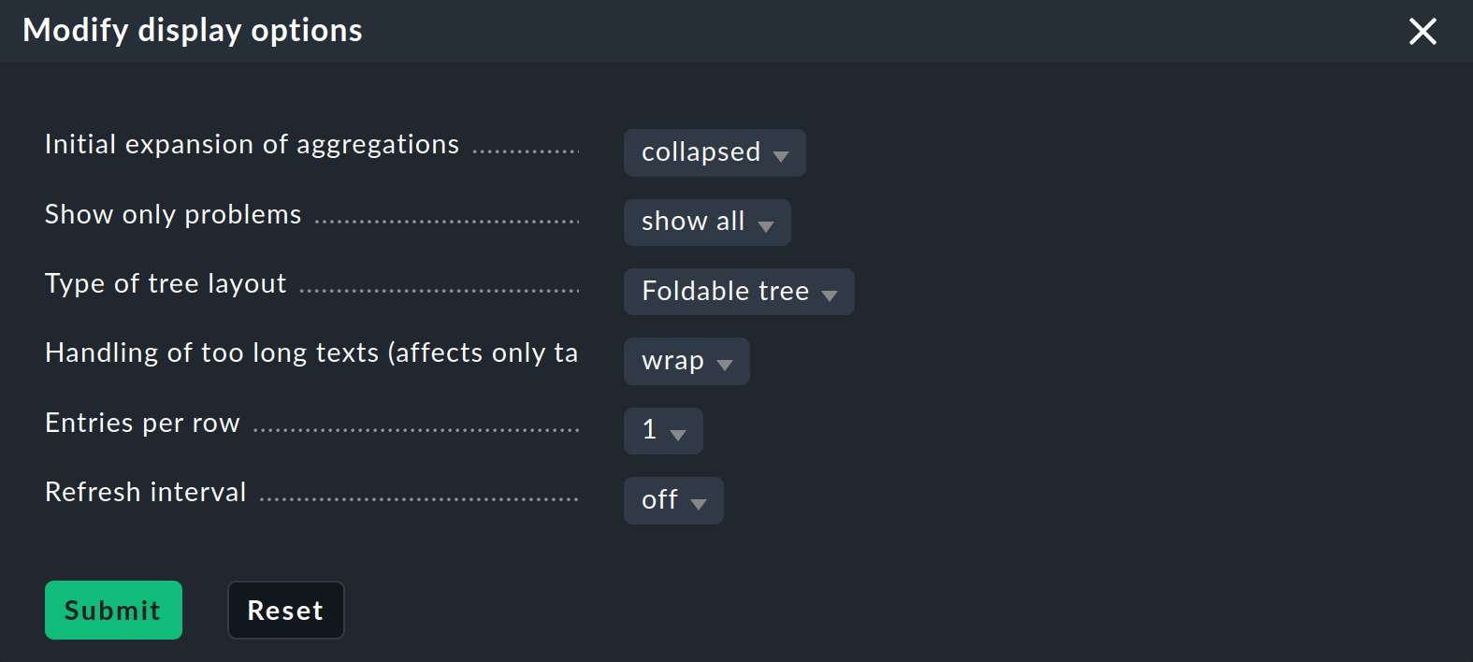
Task: Click the chevron next to off
Action: pos(699,502)
